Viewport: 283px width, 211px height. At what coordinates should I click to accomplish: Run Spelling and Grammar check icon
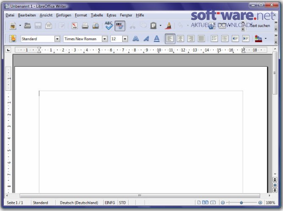tap(109, 25)
